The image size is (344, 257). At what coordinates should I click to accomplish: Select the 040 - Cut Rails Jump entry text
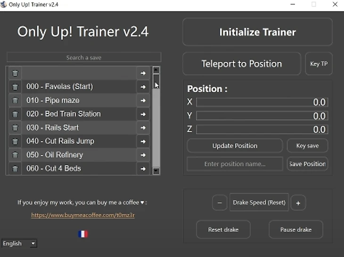(60, 141)
